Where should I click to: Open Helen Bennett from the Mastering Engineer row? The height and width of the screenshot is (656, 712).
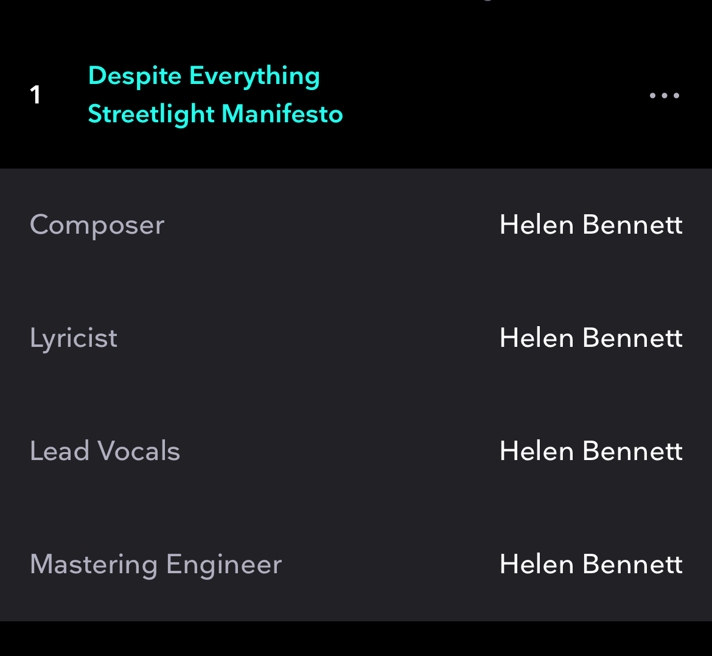(x=590, y=565)
